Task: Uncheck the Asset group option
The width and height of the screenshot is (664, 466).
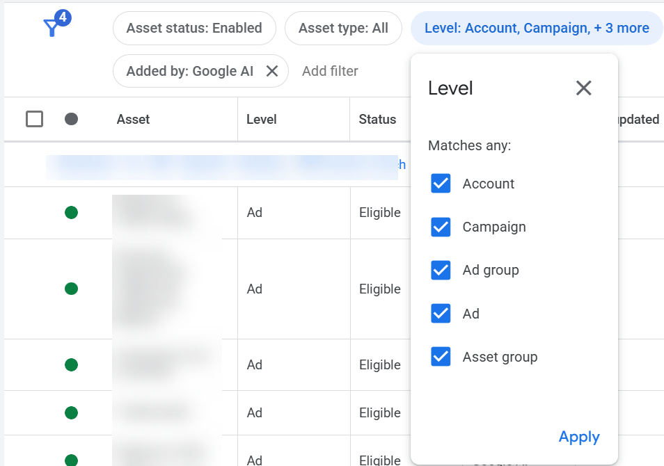Action: tap(440, 357)
